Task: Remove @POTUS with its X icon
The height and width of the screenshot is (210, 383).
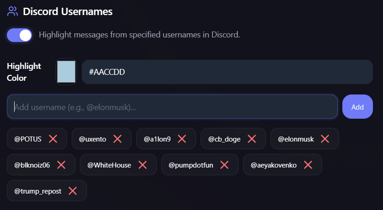Action: pyautogui.click(x=53, y=139)
